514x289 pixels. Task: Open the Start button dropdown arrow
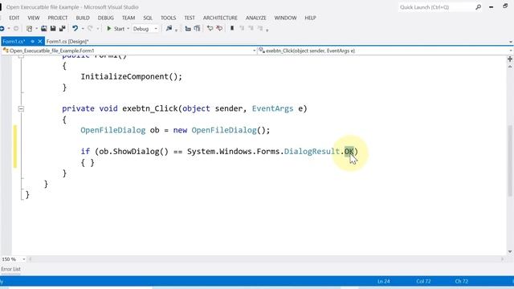point(128,29)
